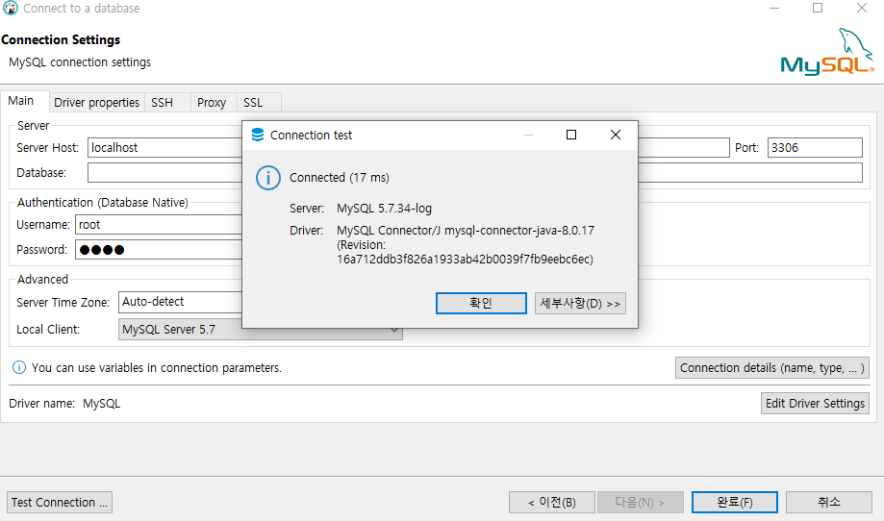Click the Username field with root

click(x=159, y=225)
